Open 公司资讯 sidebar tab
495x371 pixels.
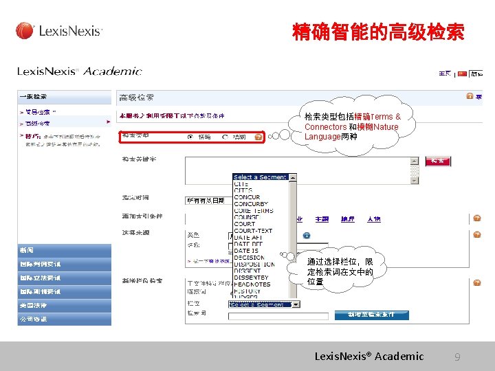pos(65,319)
